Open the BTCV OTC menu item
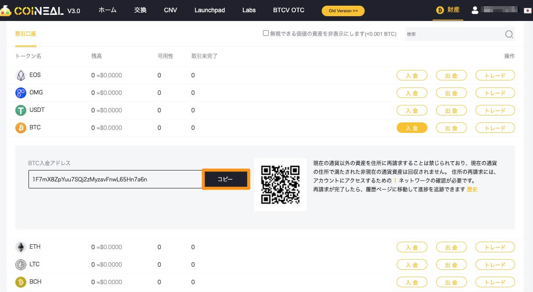 pyautogui.click(x=288, y=10)
